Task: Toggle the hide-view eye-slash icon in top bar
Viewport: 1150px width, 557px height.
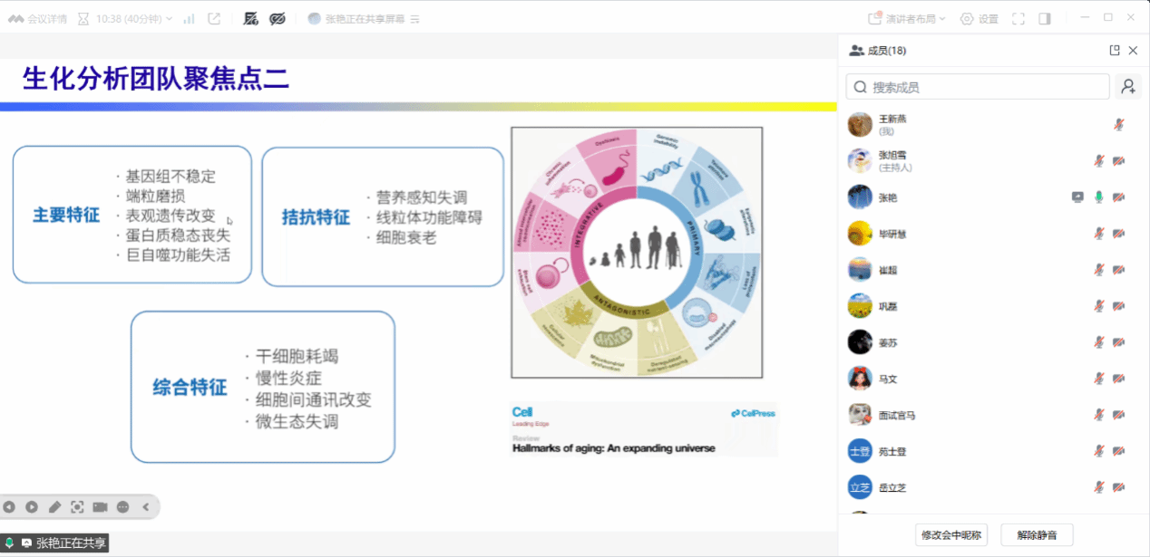Action: pos(278,18)
